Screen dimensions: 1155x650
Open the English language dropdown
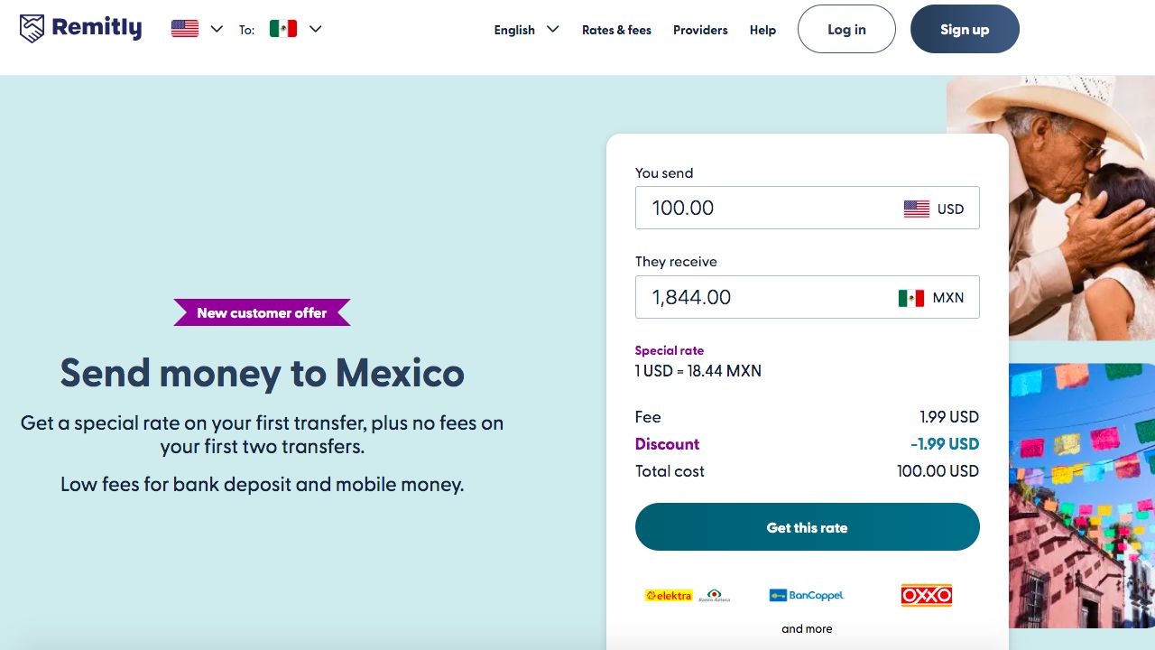[x=526, y=30]
